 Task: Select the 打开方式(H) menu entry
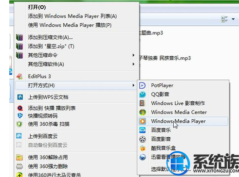point(76,85)
